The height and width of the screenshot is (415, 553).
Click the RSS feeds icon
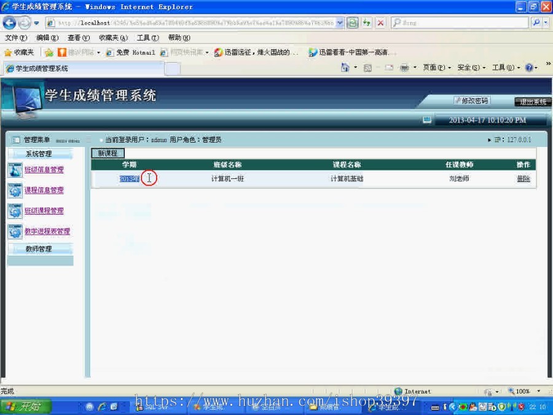[x=367, y=68]
